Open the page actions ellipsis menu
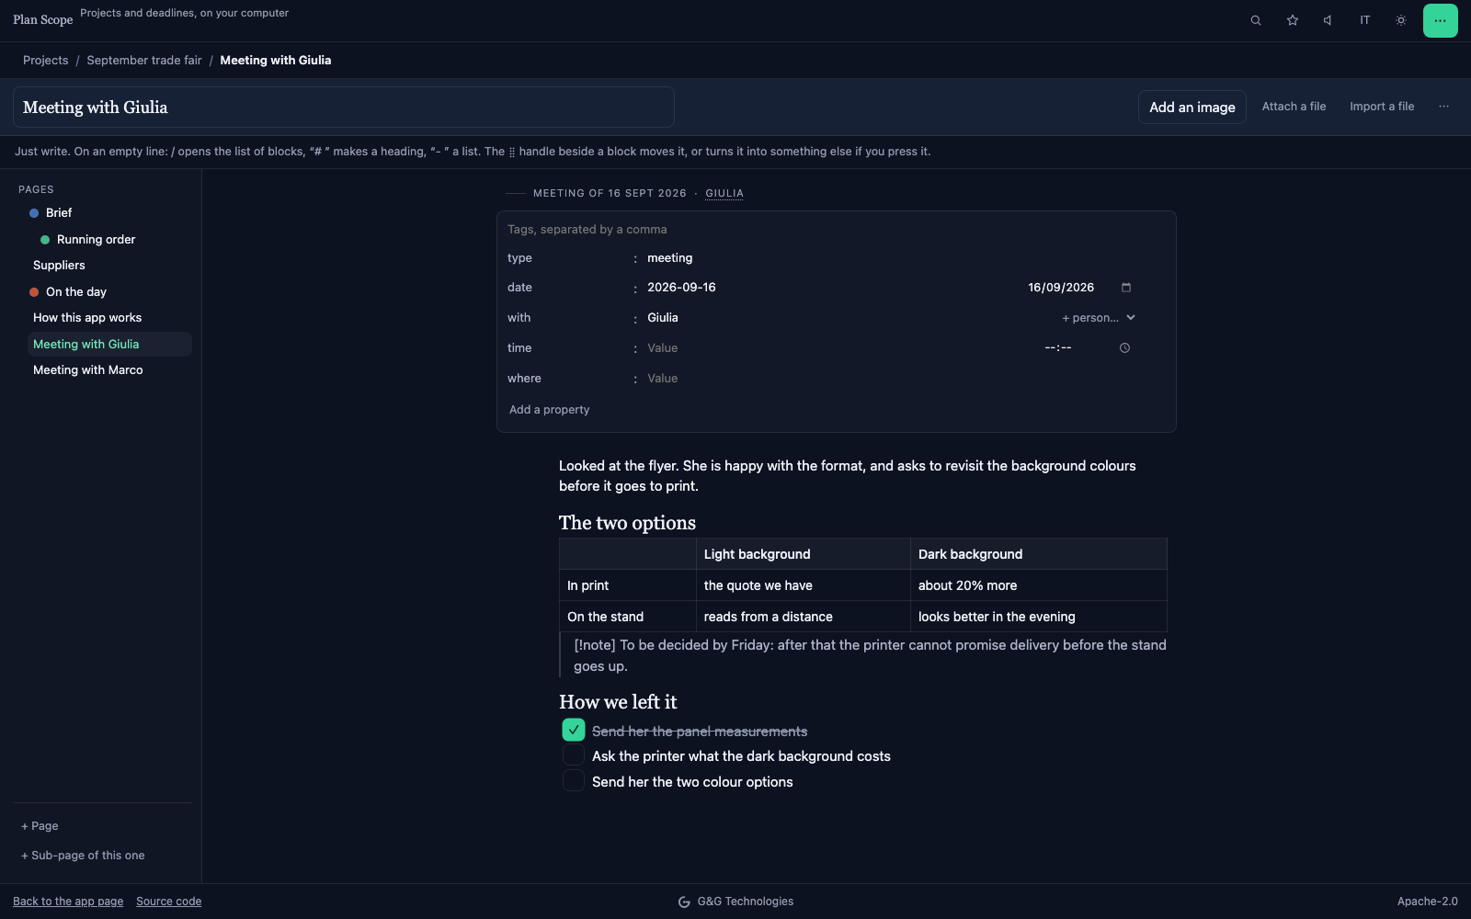Screen dimensions: 1471x919 coord(1444,107)
